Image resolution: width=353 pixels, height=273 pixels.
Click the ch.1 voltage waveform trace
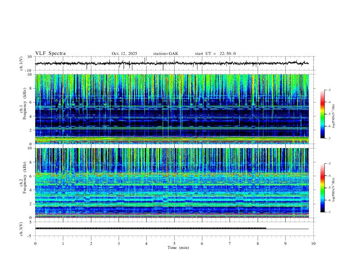point(172,63)
